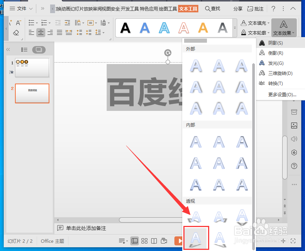Align text left
This screenshot has height=251, width=305.
point(31,32)
